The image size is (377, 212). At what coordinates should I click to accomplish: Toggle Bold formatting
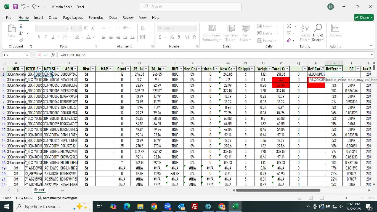[x=39, y=37]
